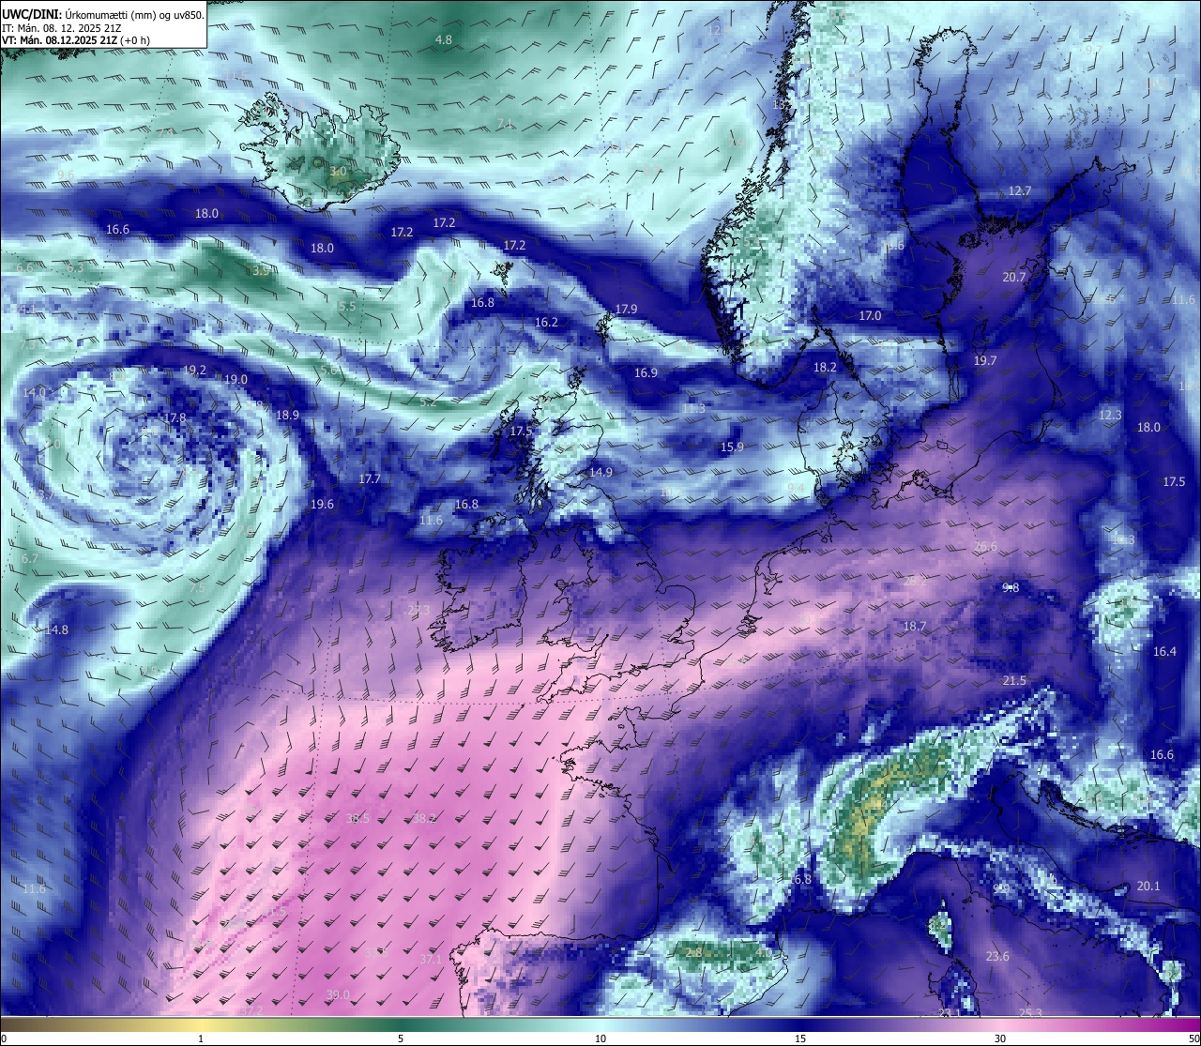Click the 50 label at scale end
1201x1046 pixels.
point(1193,1038)
